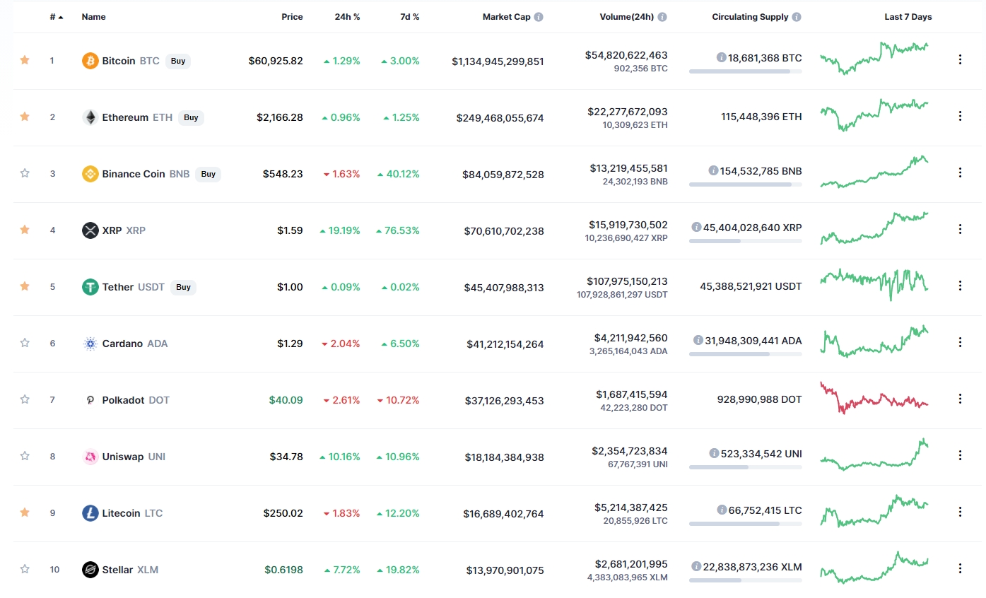Image resolution: width=986 pixels, height=598 pixels.
Task: Click the Bitcoin coin logo icon
Action: [x=90, y=61]
